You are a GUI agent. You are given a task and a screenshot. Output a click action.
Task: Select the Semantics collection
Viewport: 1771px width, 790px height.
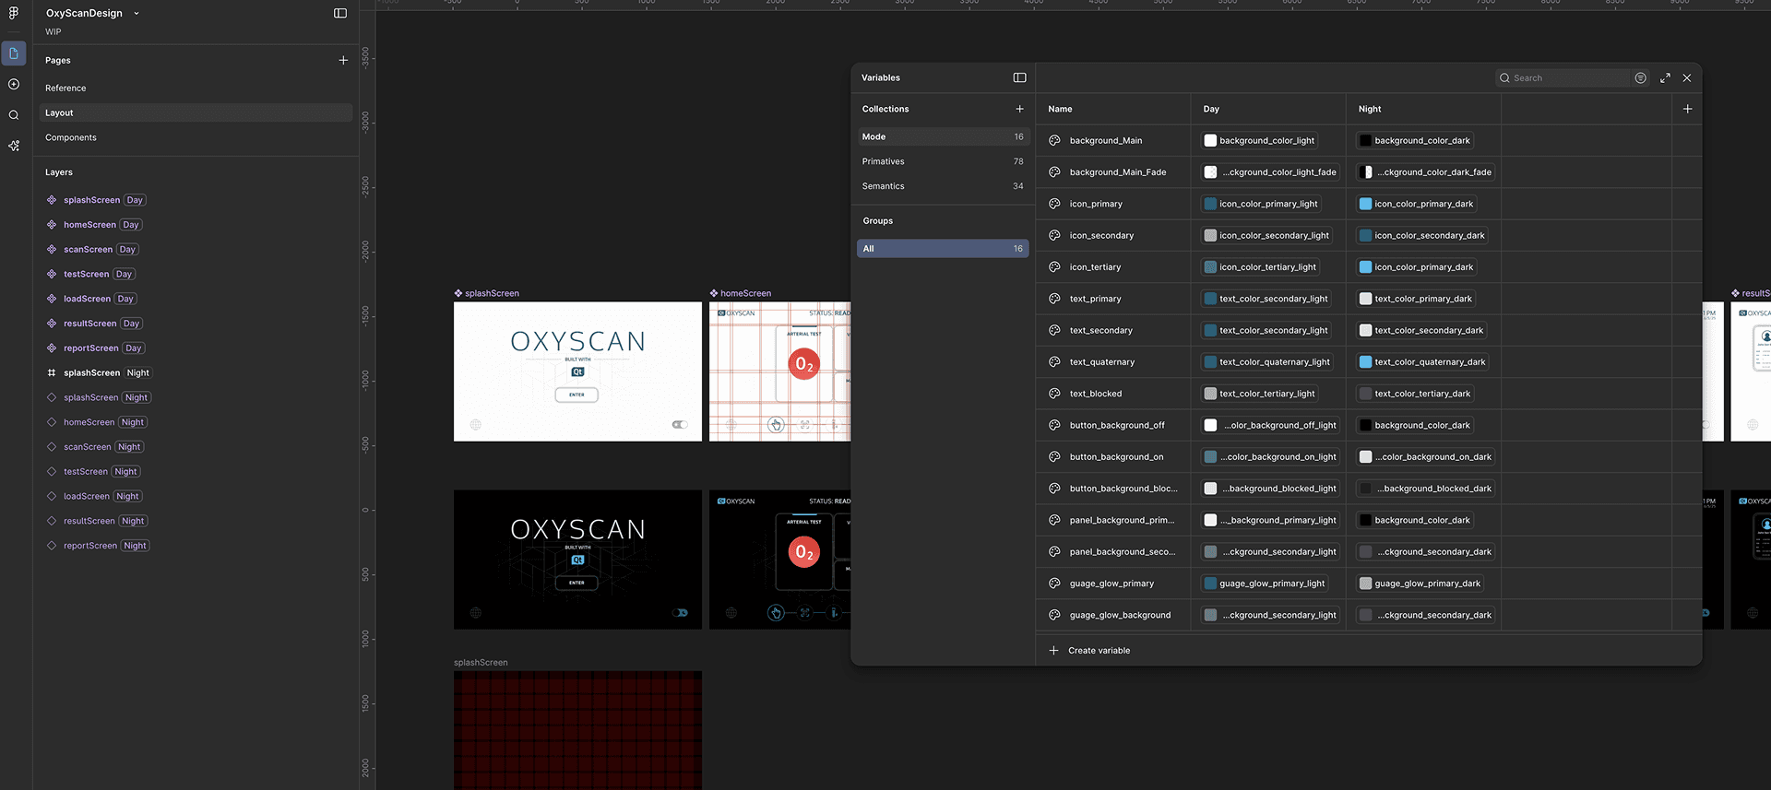pyautogui.click(x=884, y=186)
